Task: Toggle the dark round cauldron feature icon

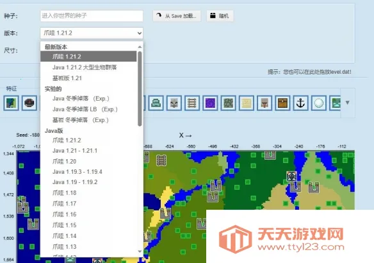Action: [x=29, y=103]
